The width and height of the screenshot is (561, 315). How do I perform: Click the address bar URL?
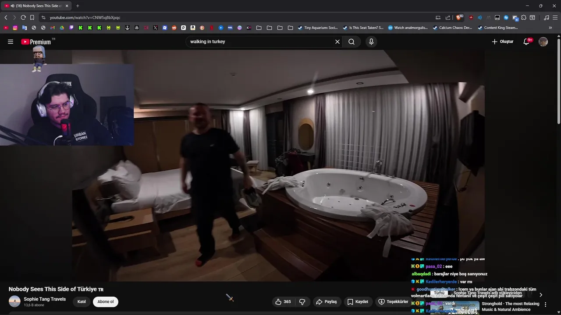click(x=85, y=17)
